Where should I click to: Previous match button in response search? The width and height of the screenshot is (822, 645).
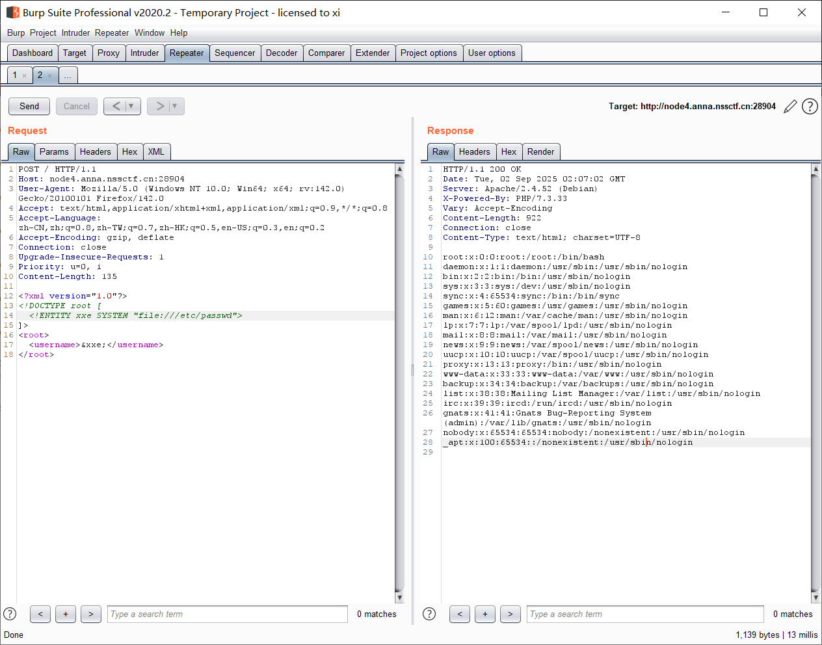(x=460, y=614)
